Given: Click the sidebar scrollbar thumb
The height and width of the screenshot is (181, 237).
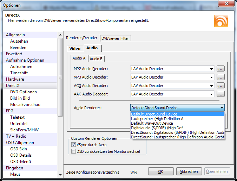Looking at the screenshot, I should 60,77.
